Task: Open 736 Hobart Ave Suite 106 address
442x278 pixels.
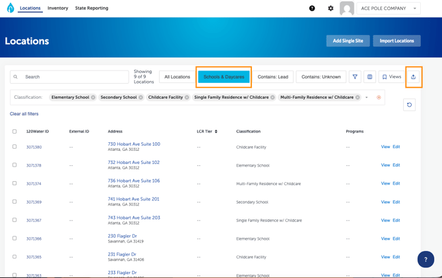Action: [134, 181]
